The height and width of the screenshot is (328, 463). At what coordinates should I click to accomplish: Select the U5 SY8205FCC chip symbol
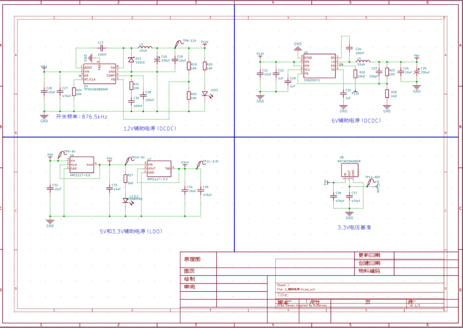point(319,66)
